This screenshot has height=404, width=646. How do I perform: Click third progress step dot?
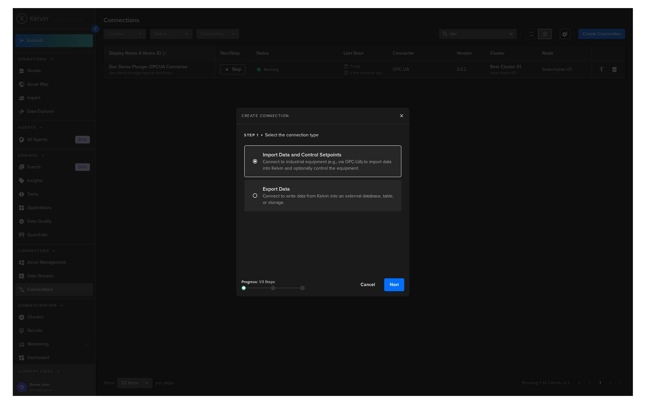click(x=302, y=288)
